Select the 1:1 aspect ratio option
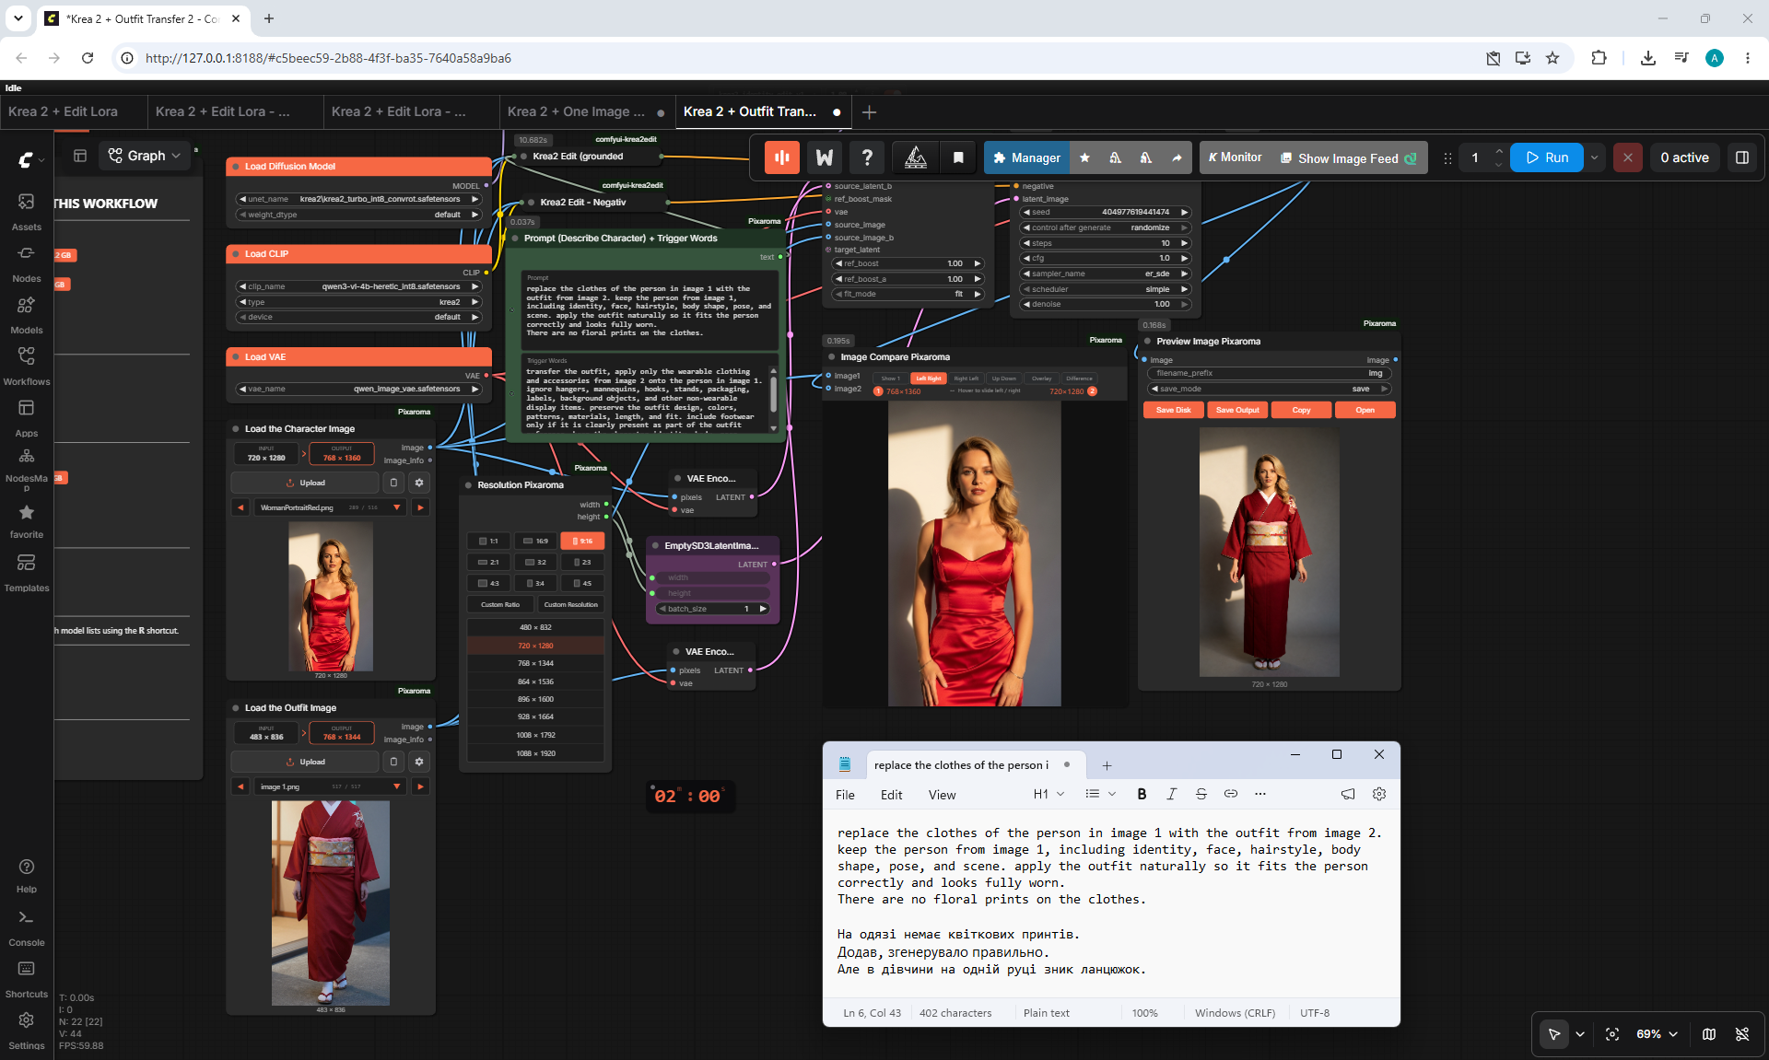Image resolution: width=1769 pixels, height=1060 pixels. (x=489, y=541)
